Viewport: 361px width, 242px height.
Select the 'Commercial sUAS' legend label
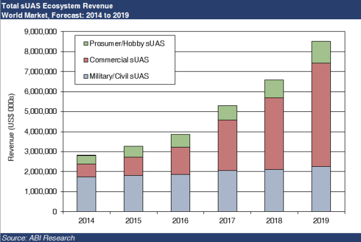[119, 60]
